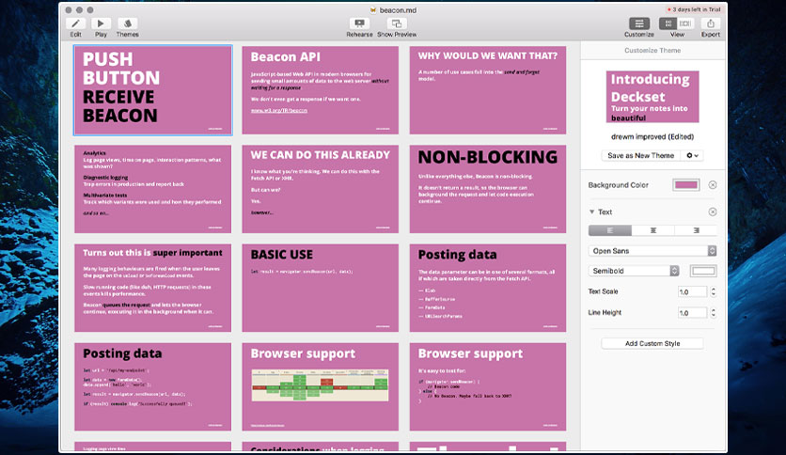The width and height of the screenshot is (786, 455).
Task: Switch to filmstrip View mode
Action: tap(685, 24)
